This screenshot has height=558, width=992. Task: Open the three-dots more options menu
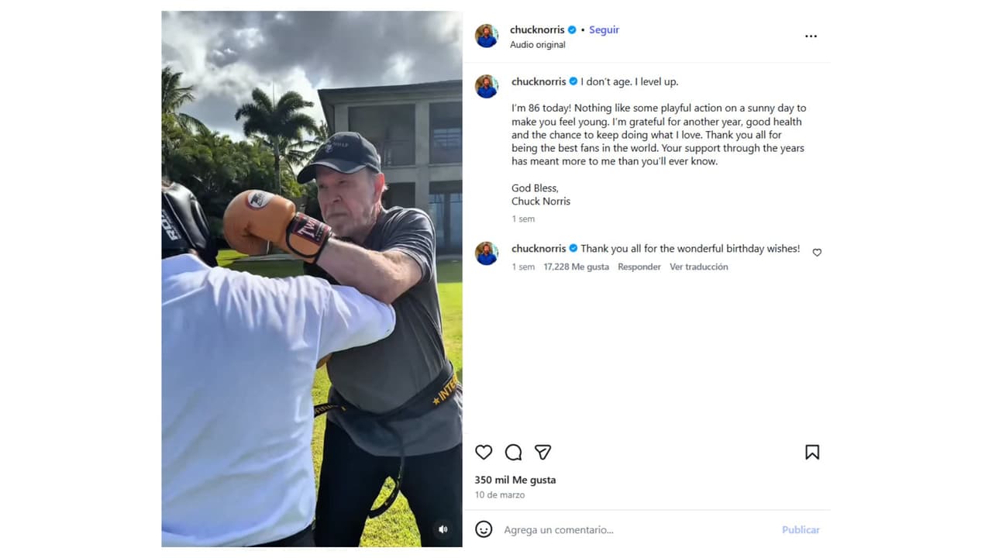[811, 36]
